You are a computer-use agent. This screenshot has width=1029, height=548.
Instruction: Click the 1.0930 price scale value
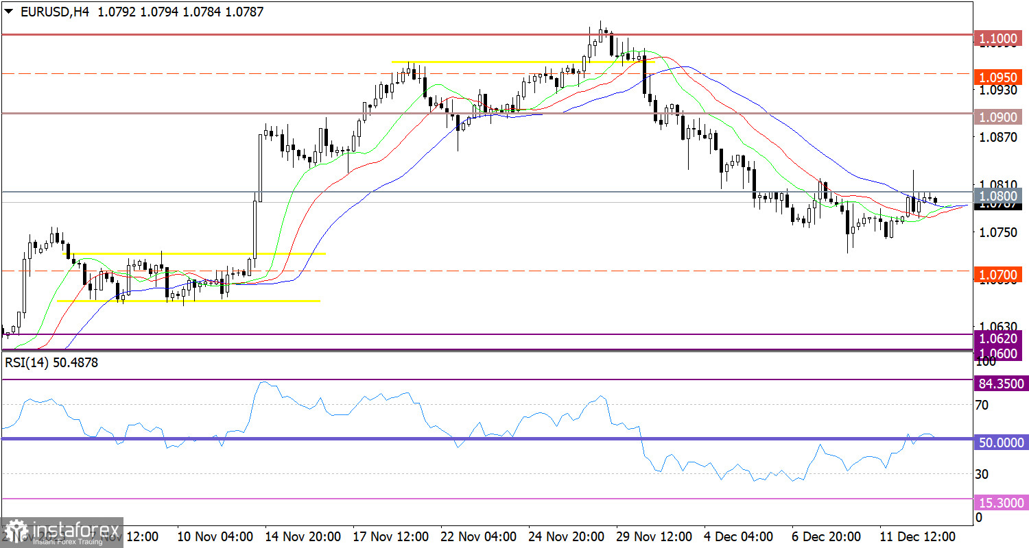(997, 90)
